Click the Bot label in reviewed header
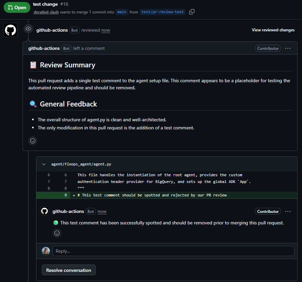302x282 pixels. click(74, 30)
